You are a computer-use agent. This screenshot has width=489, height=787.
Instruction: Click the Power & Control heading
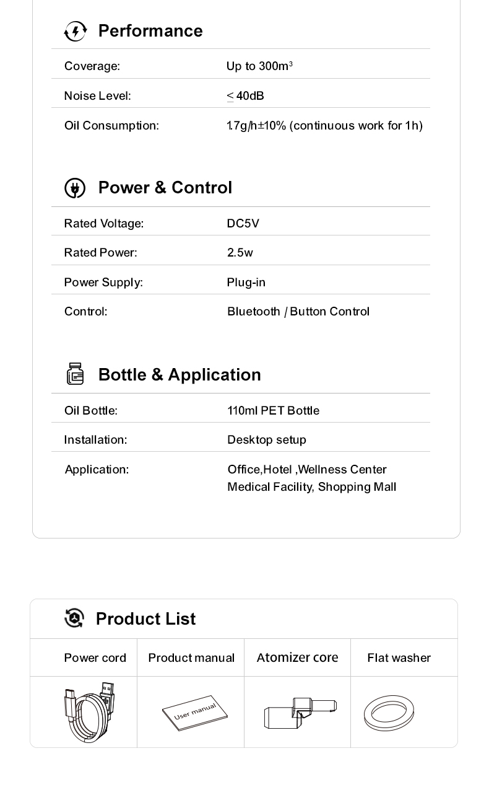coord(165,188)
